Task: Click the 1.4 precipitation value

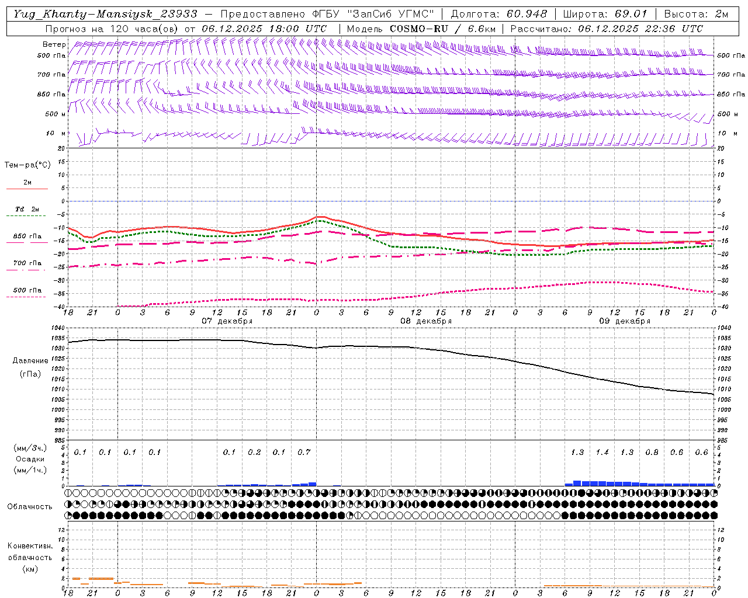Action: pyautogui.click(x=602, y=453)
